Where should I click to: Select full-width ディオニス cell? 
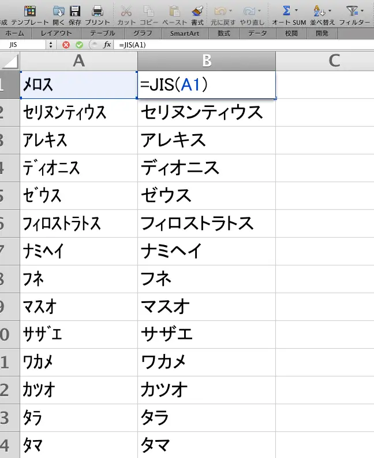point(207,168)
